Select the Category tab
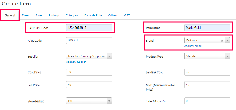Screen dimensions: 236x110 coord(72,15)
